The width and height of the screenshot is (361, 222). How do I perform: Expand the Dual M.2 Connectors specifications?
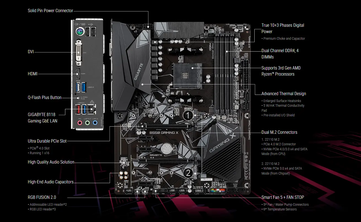279,132
